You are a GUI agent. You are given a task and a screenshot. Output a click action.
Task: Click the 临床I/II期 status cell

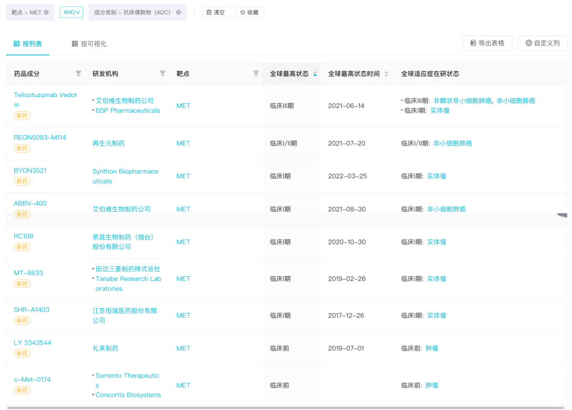pos(283,143)
